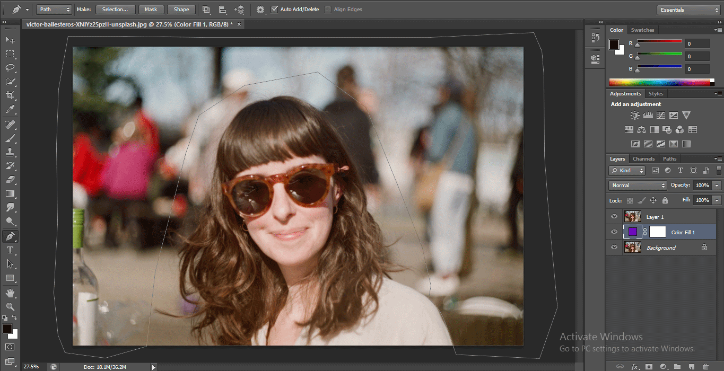Hide Layer 1 using eye icon
Screen dimensions: 724x371
(614, 217)
